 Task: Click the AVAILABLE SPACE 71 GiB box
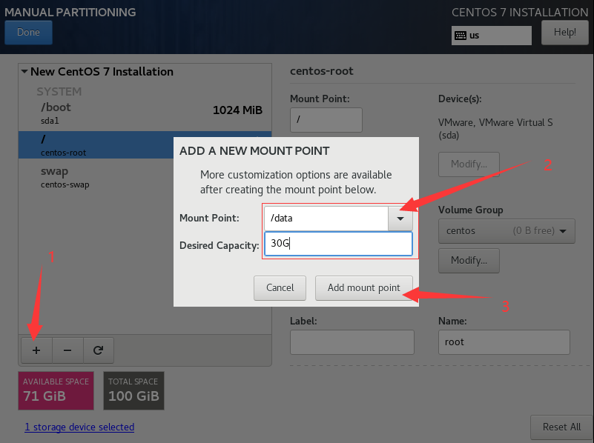click(56, 391)
